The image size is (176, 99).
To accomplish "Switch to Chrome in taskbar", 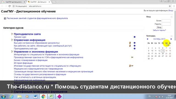I will click(x=43, y=97).
